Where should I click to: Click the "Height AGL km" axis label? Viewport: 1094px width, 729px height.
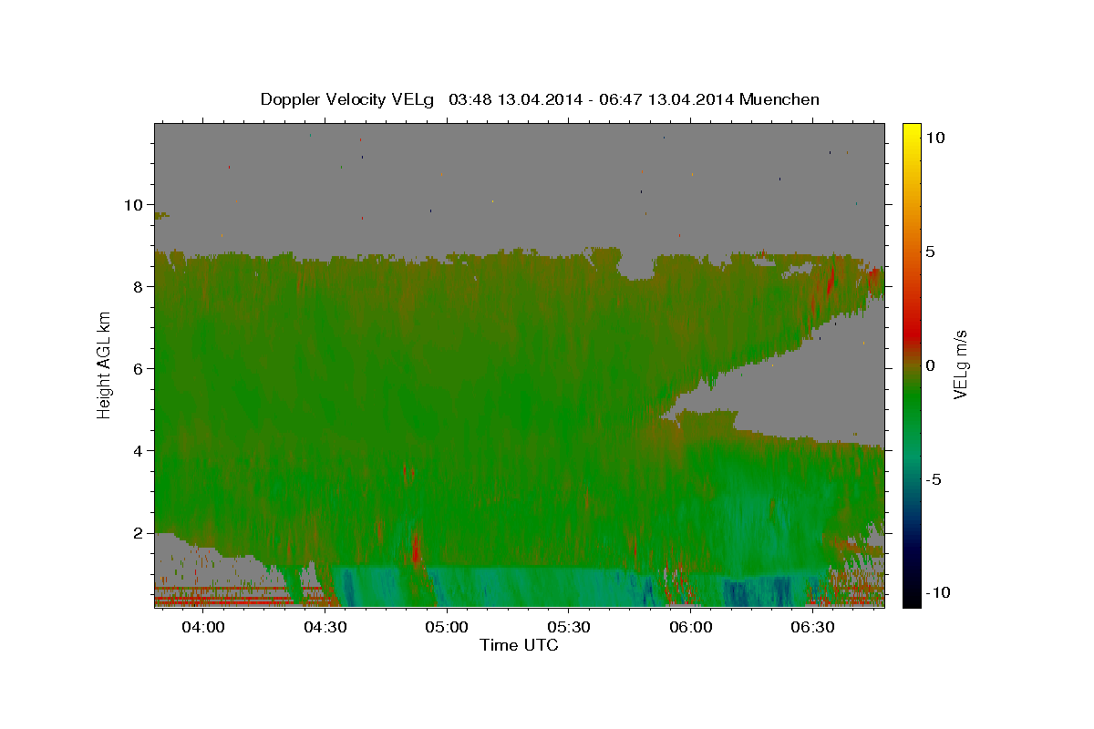[105, 364]
